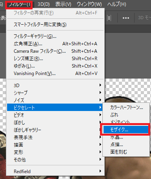
Task: Expand the 描画 submenu
Action: click(x=55, y=145)
